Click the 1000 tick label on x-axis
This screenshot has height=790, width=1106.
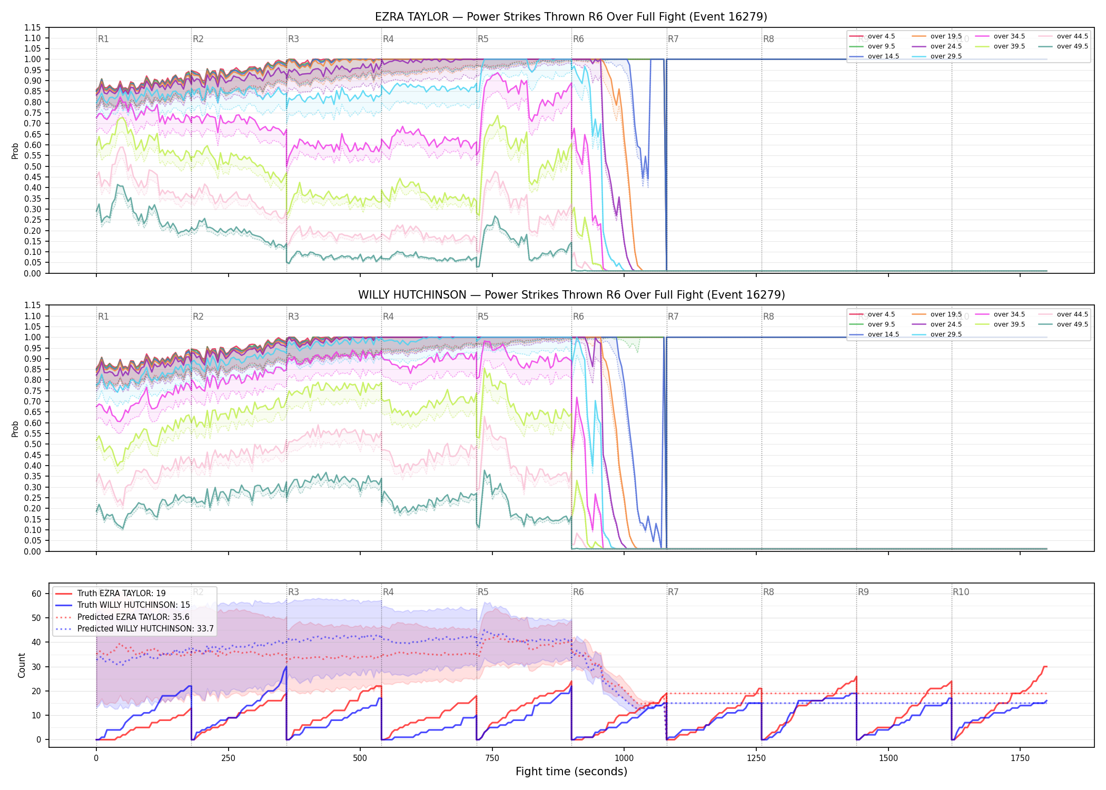pos(624,758)
